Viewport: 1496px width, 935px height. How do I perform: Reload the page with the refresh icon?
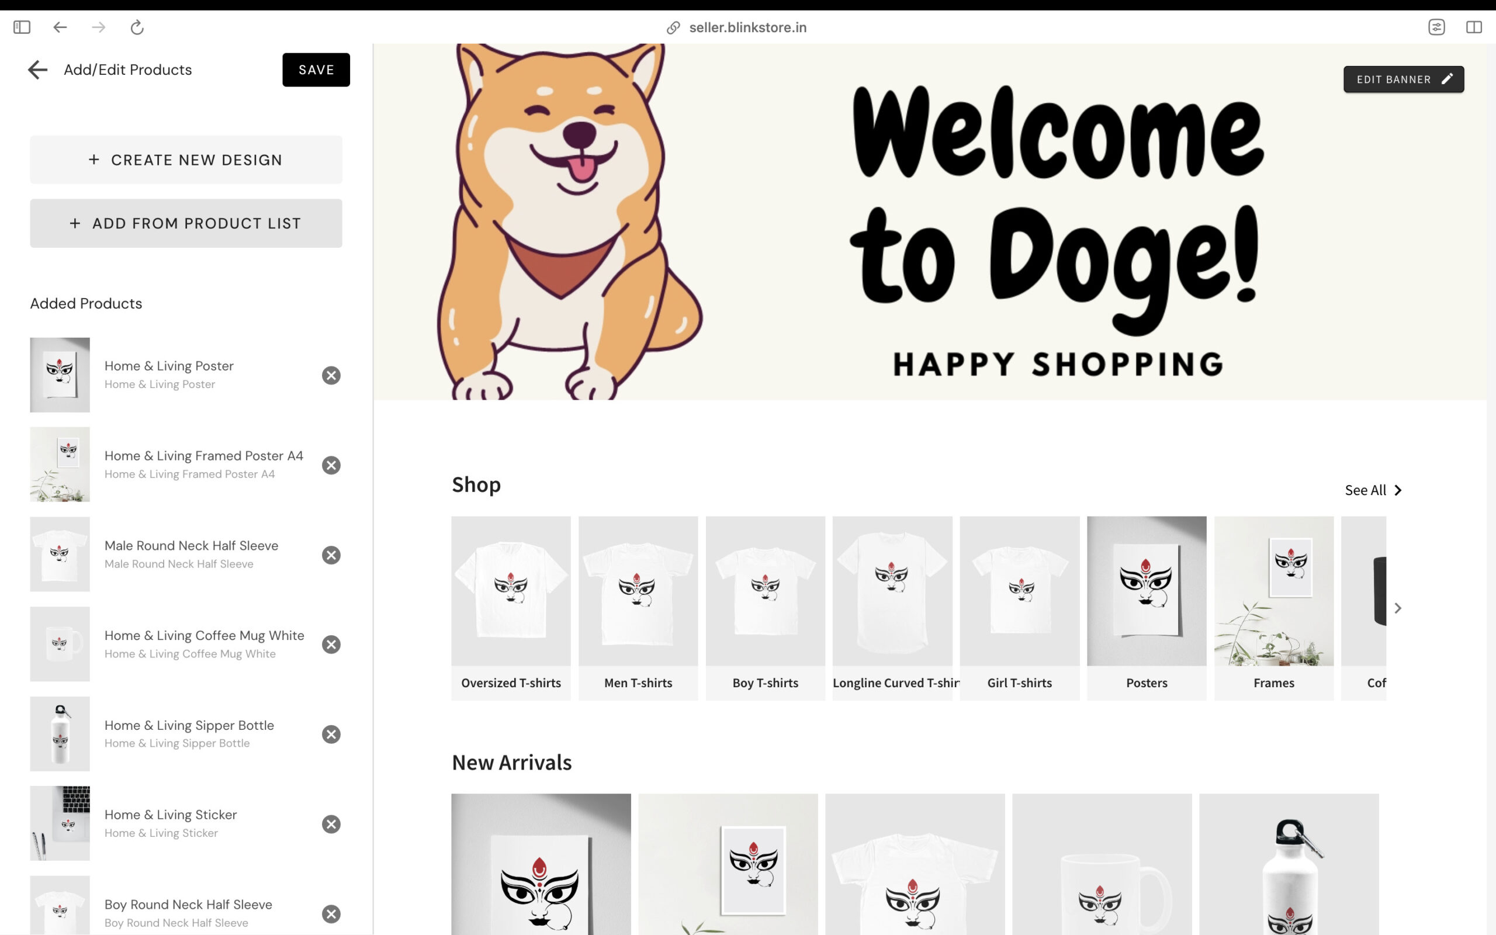pos(137,27)
